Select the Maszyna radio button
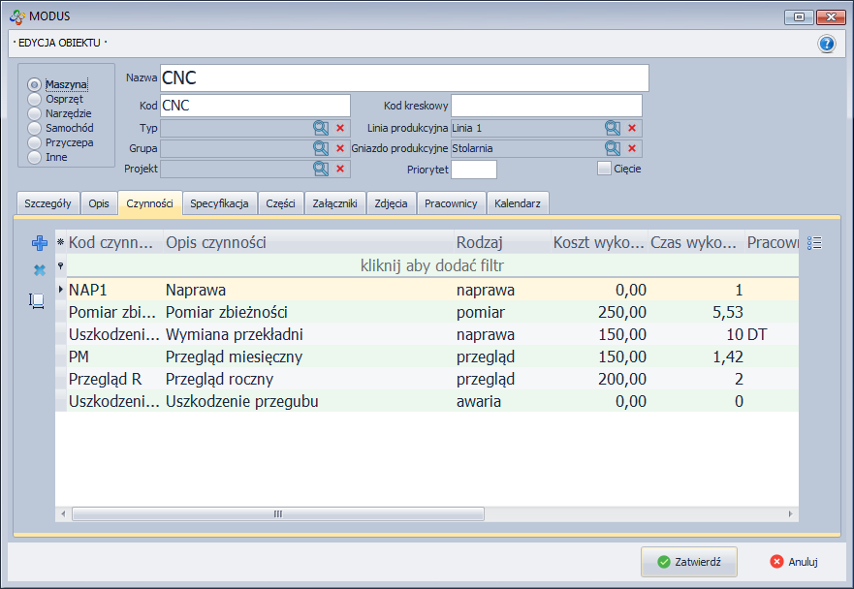 click(x=35, y=85)
